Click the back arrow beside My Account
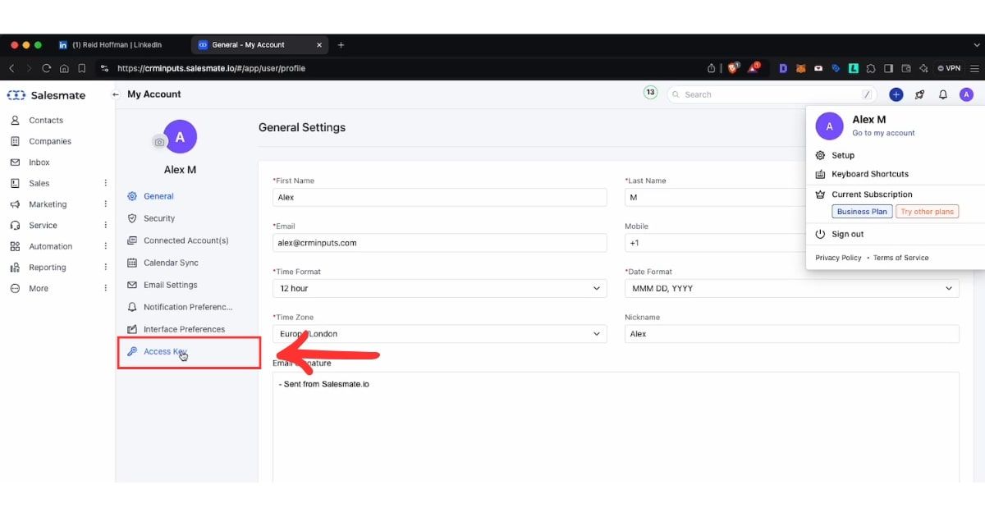 click(116, 94)
